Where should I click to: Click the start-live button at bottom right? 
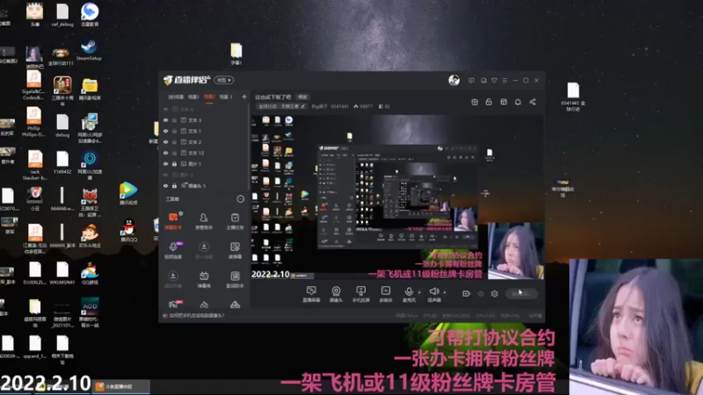tap(521, 294)
